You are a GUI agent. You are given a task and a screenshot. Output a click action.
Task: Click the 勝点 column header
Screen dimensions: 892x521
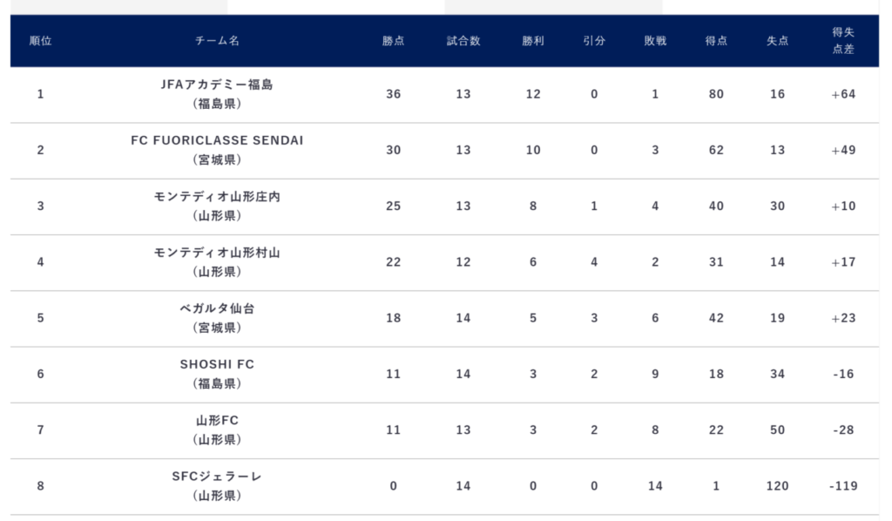point(393,41)
